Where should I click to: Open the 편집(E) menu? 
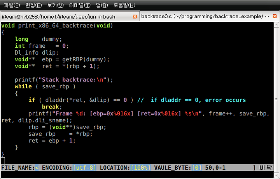click(x=33, y=5)
